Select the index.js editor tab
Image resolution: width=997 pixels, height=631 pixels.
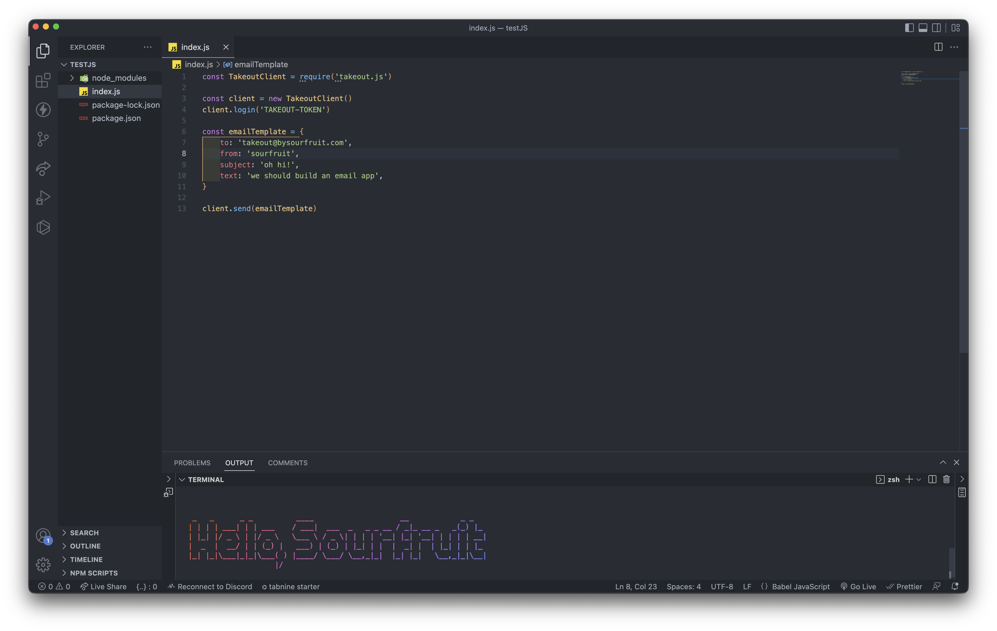point(195,47)
